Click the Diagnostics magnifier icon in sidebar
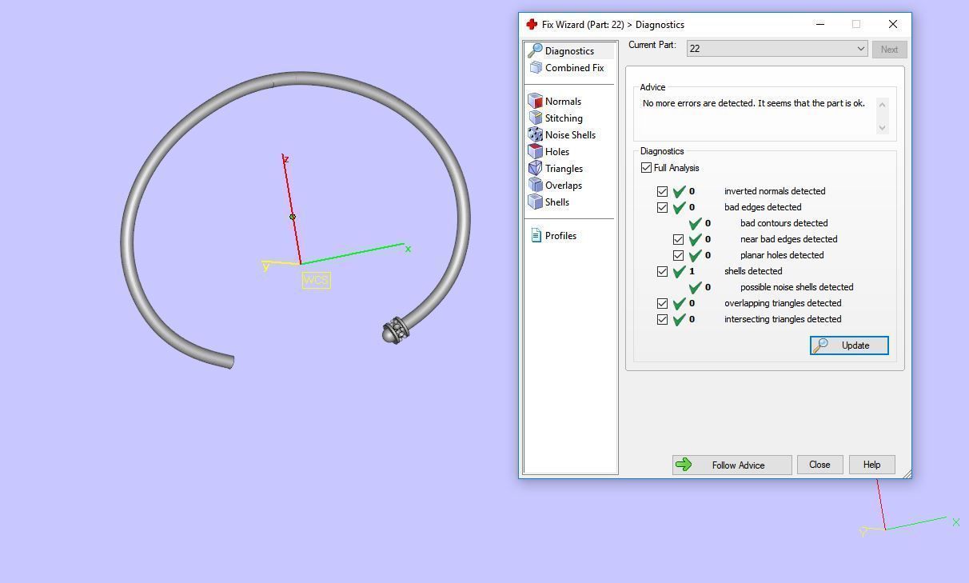This screenshot has width=969, height=583. coord(535,50)
